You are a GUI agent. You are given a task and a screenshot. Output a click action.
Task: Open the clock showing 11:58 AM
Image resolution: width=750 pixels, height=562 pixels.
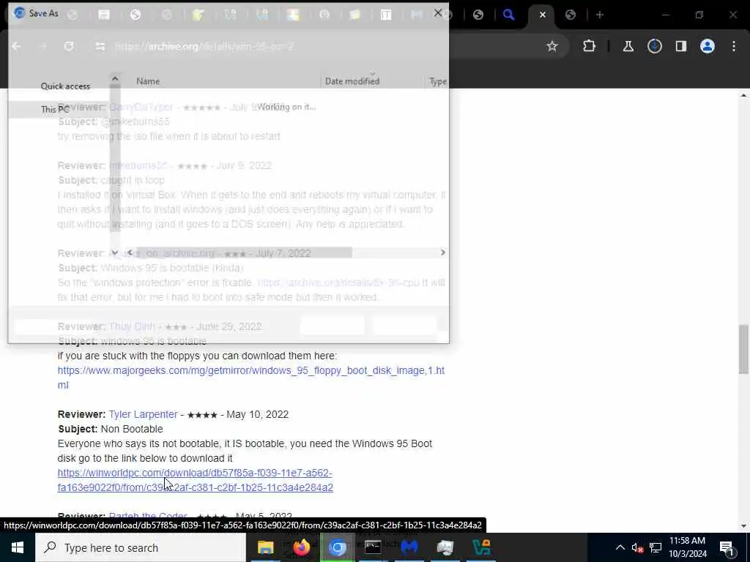coord(687,547)
